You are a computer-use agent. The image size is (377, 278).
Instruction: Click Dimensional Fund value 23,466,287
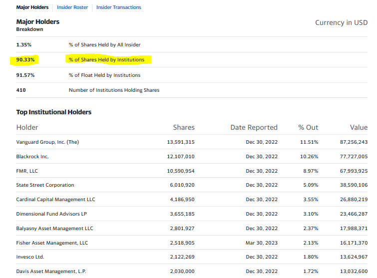(354, 214)
